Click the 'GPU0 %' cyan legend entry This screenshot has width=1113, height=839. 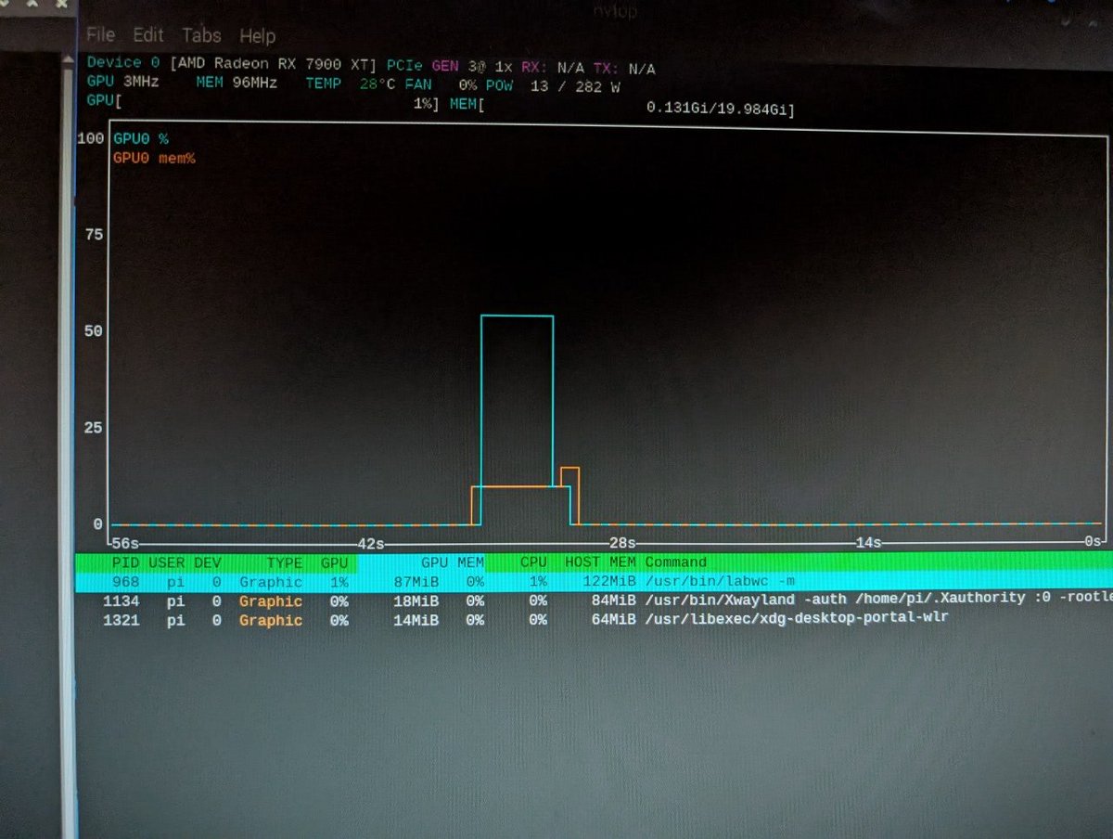[141, 138]
